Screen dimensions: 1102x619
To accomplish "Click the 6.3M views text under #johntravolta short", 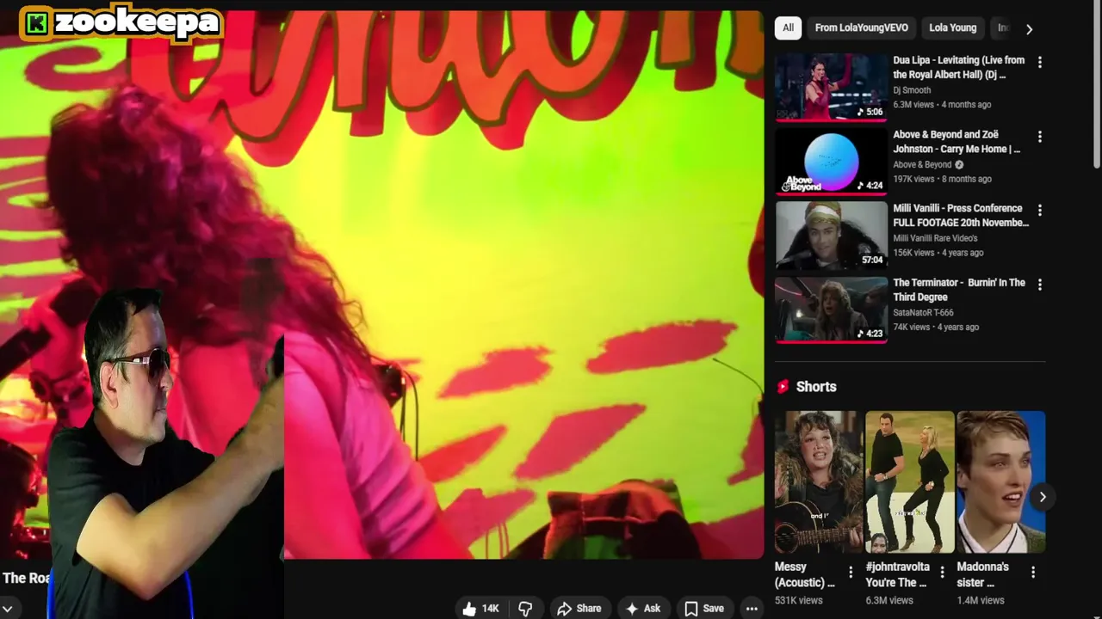I will [x=889, y=601].
